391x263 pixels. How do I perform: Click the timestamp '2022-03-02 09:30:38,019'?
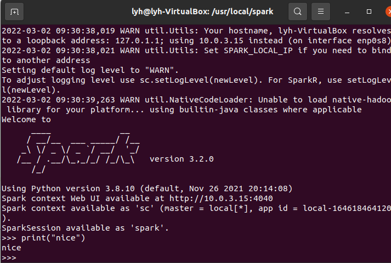[58, 31]
